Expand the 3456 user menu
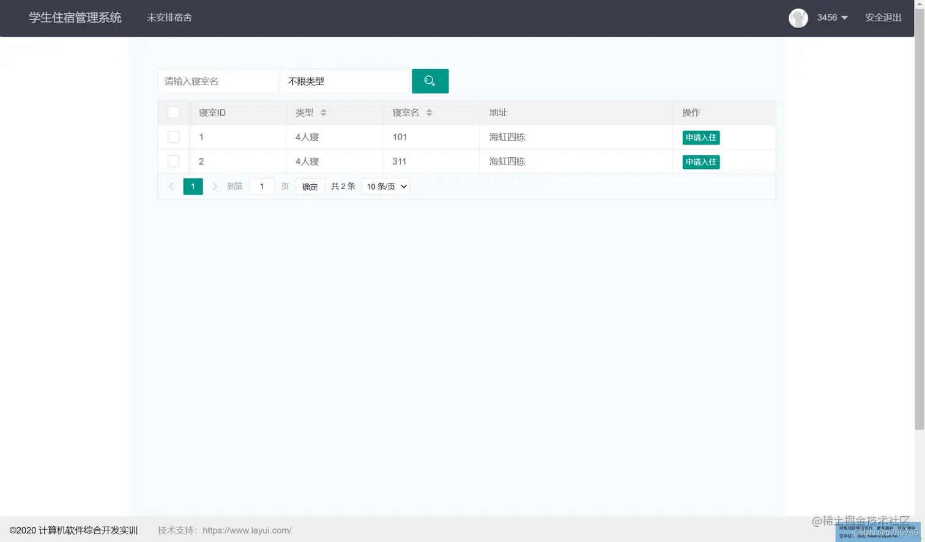 coord(832,18)
